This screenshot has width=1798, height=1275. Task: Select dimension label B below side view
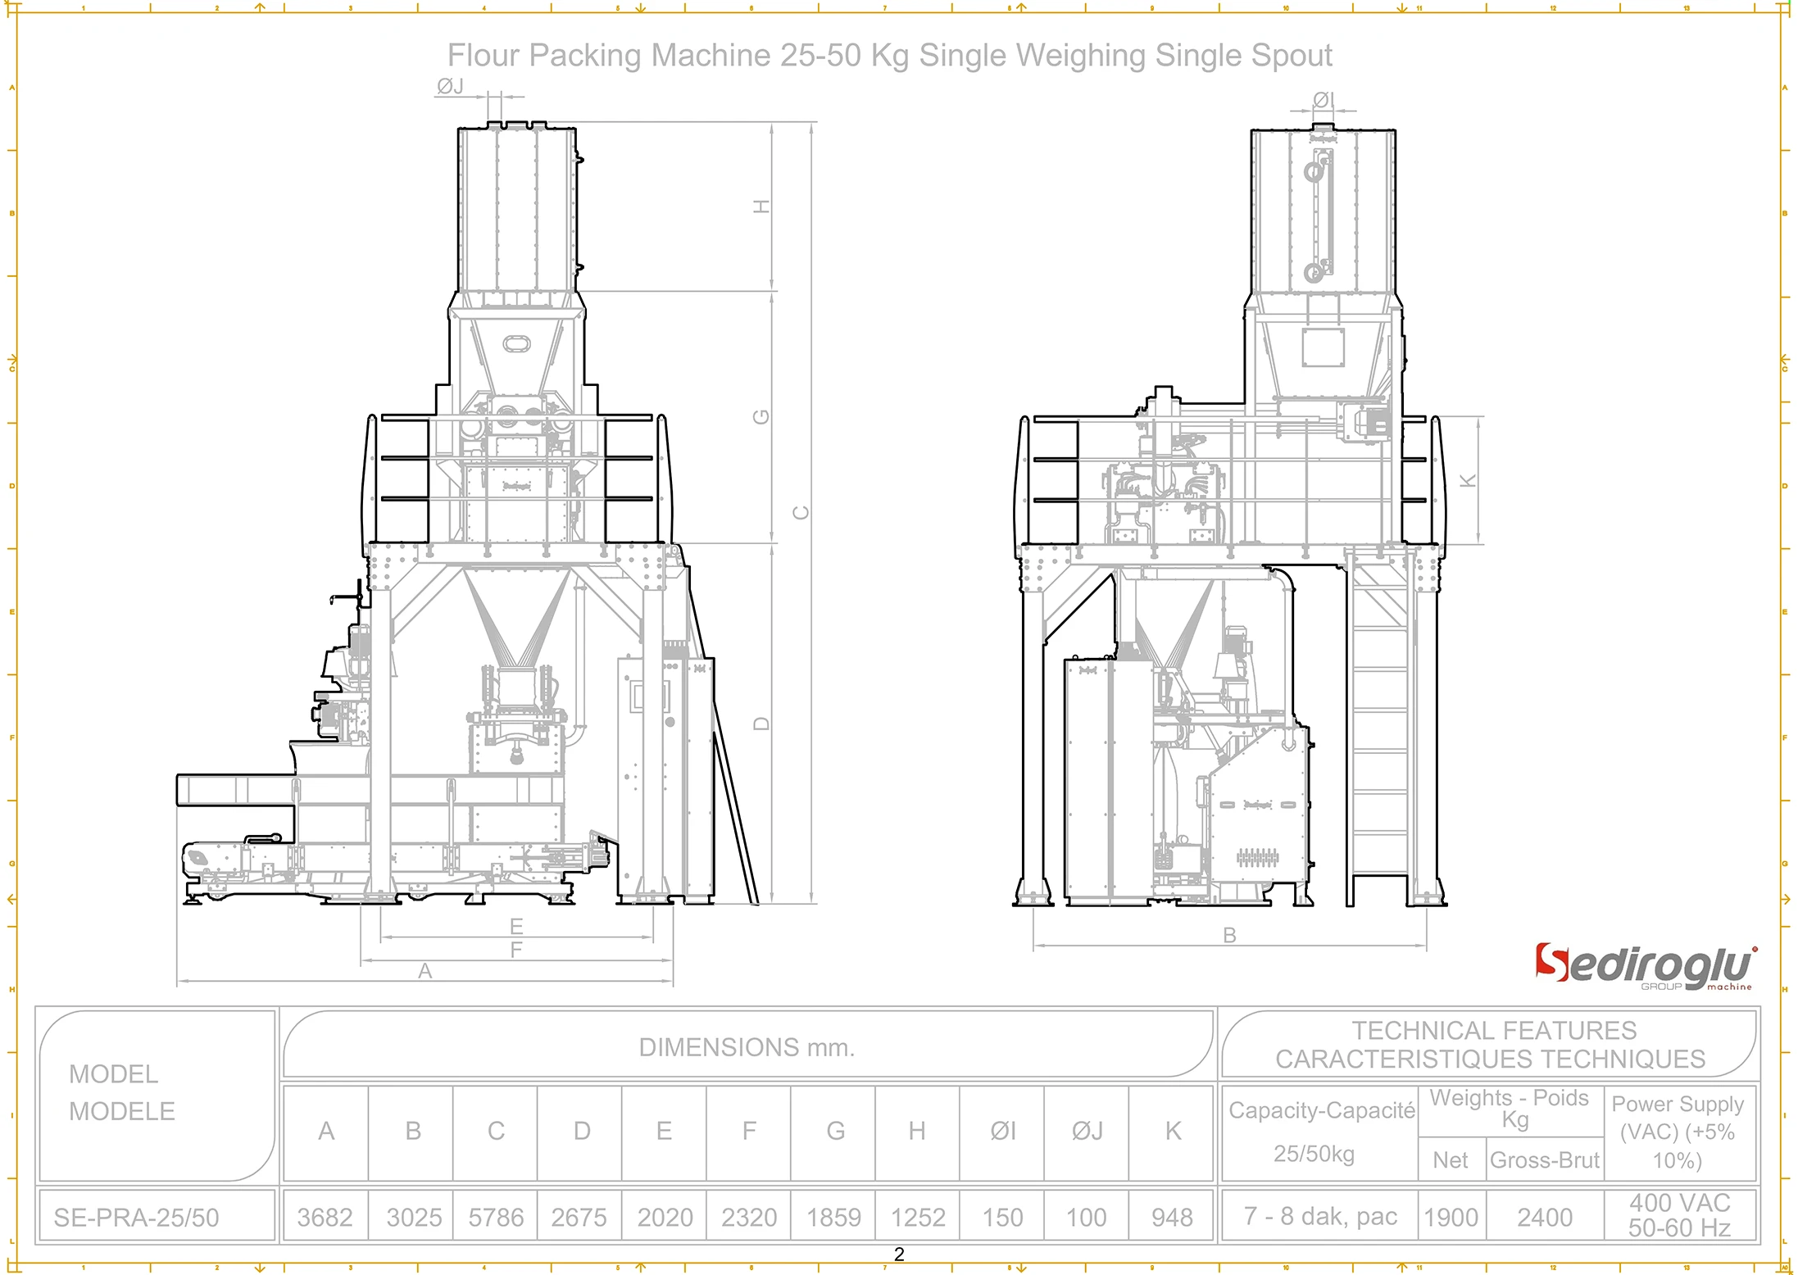pos(1229,933)
